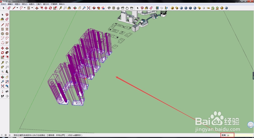Viewport: 254px width, 138px height.
Task: Click the blue RT plugin icon
Action: pyautogui.click(x=186, y=8)
